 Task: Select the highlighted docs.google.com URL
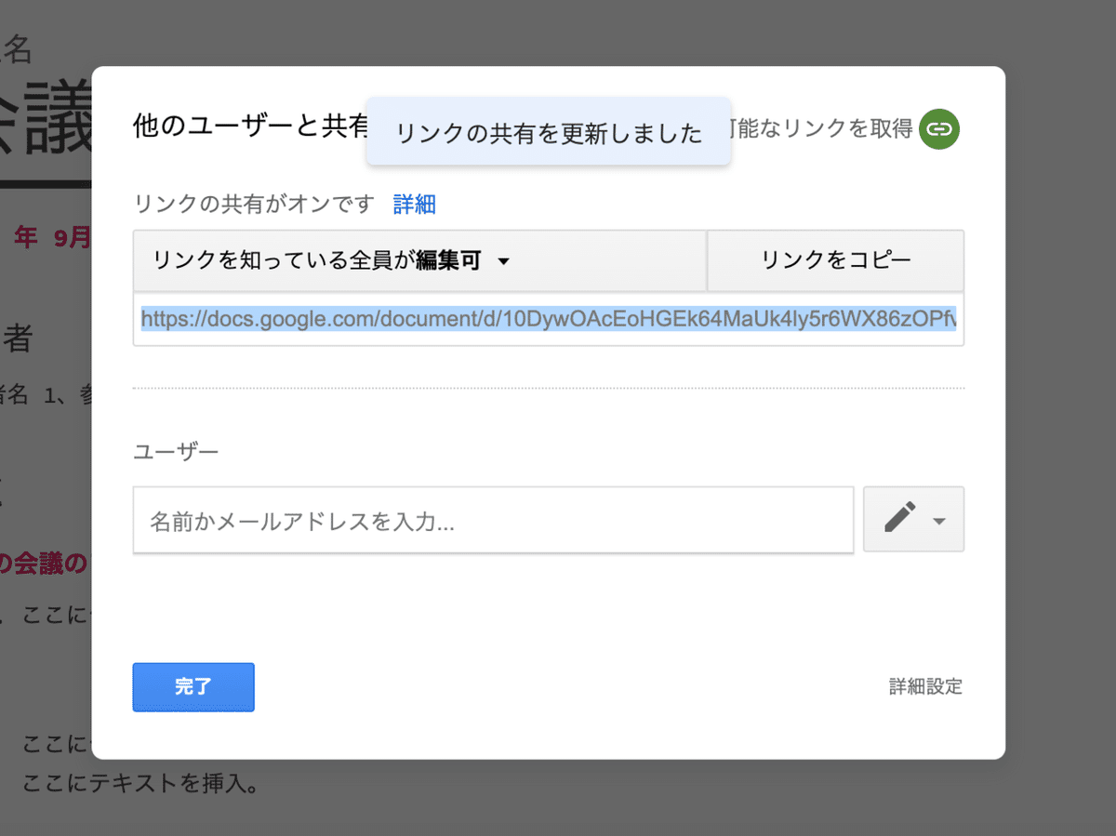[549, 319]
